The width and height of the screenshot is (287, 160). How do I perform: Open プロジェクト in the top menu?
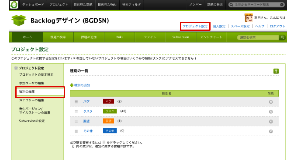coord(59,4)
